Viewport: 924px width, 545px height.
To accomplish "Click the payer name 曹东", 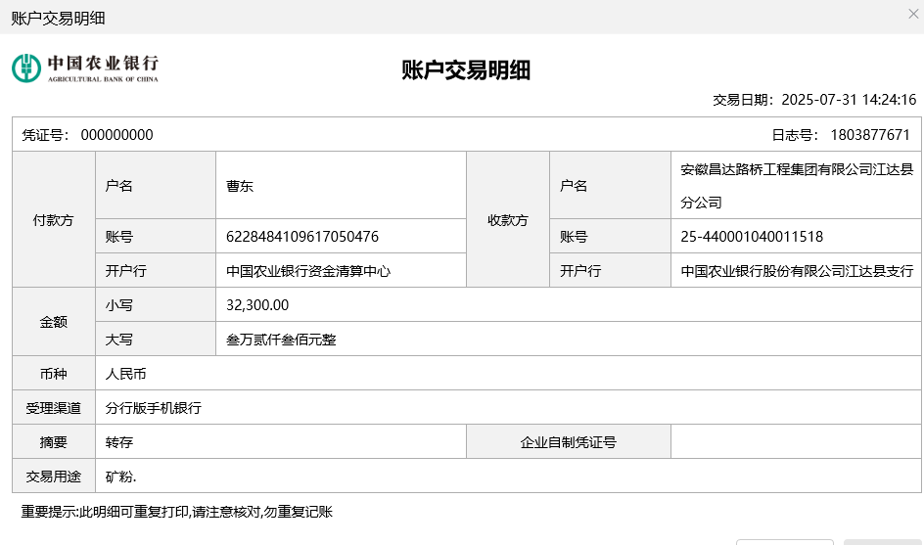I will click(x=240, y=186).
